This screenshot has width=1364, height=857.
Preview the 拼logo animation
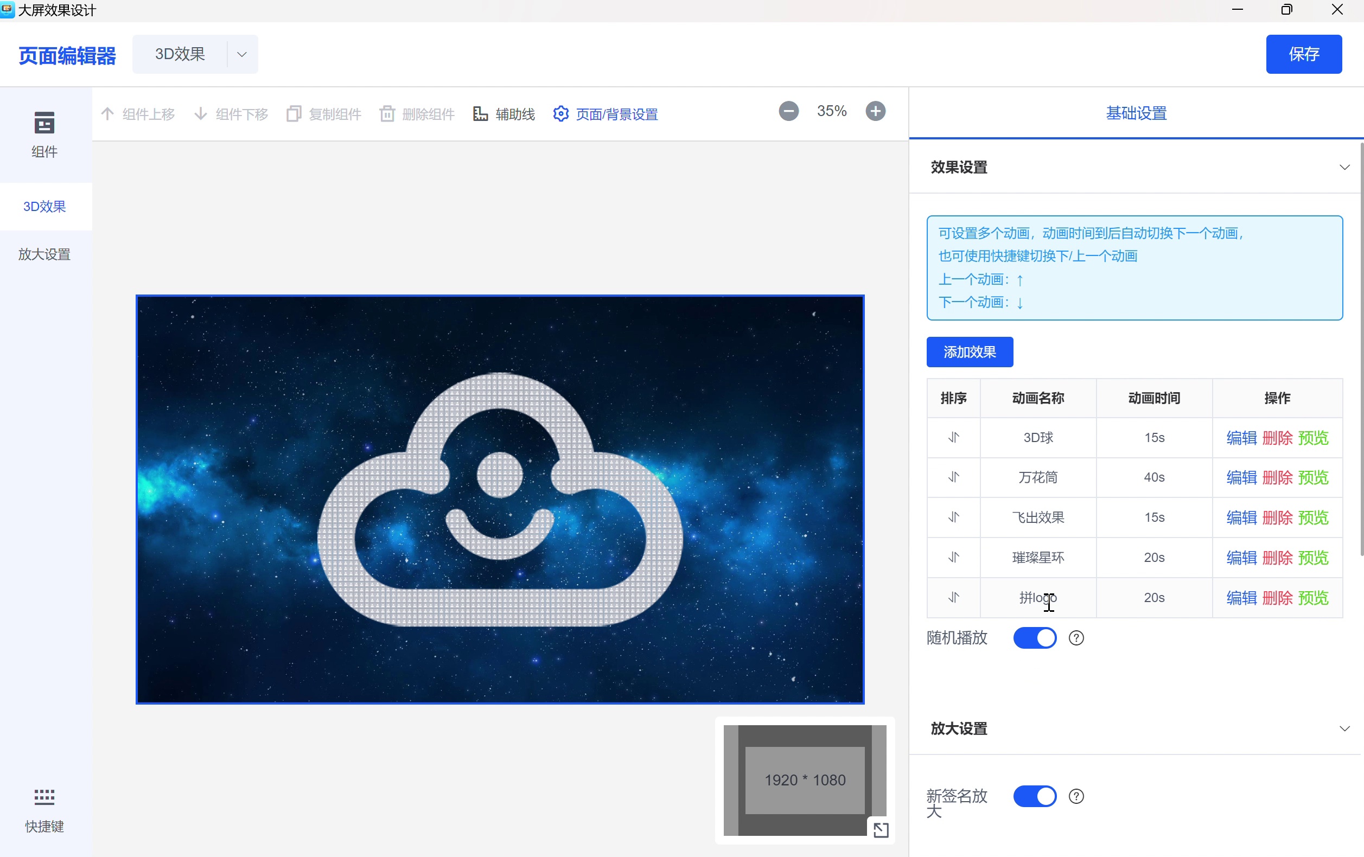click(1313, 597)
